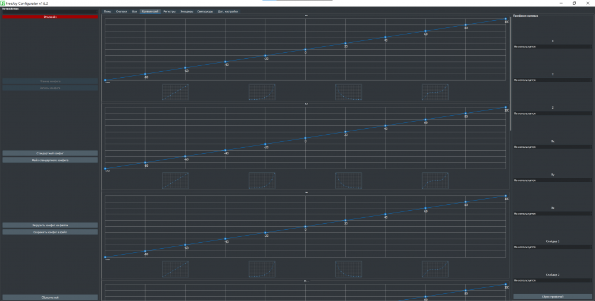Select the 20 point on second curve graph
Image resolution: width=595 pixels, height=301 pixels.
[345, 132]
